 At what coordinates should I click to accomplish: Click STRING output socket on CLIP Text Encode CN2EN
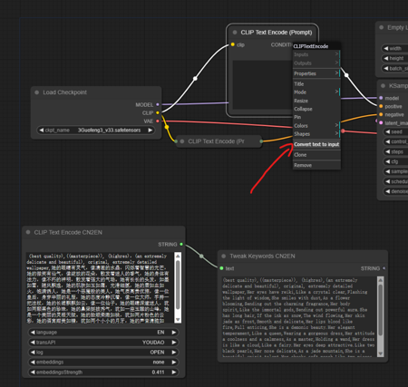coord(181,244)
